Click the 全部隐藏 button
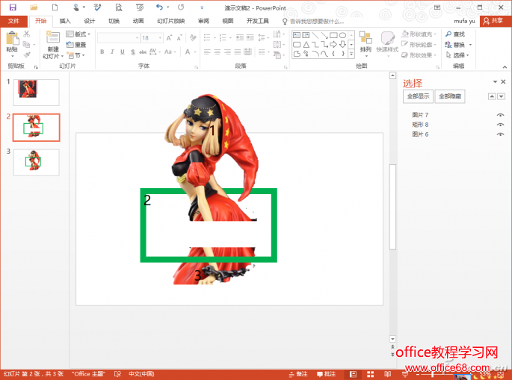Screen dimensions: 512x380 tap(450, 96)
